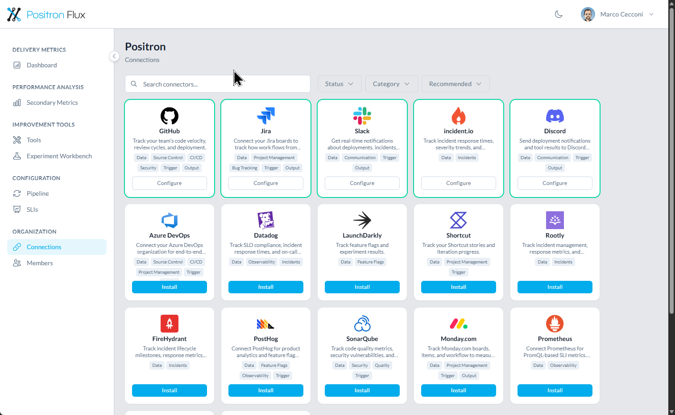Click the Monday.com logo icon

(459, 324)
